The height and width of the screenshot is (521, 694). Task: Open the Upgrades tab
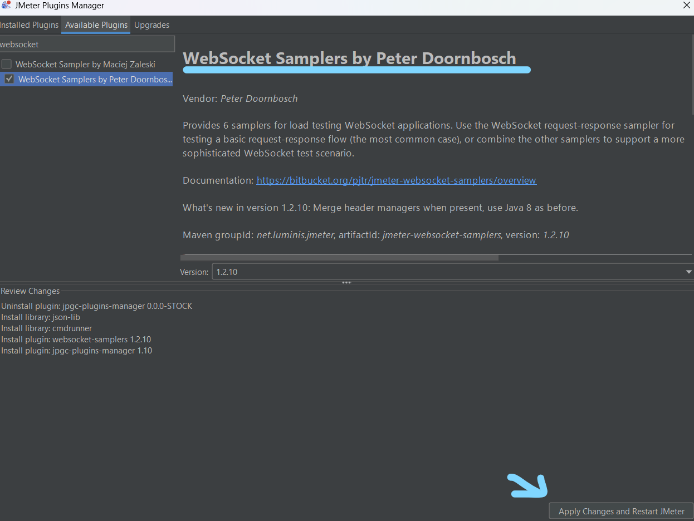click(151, 25)
